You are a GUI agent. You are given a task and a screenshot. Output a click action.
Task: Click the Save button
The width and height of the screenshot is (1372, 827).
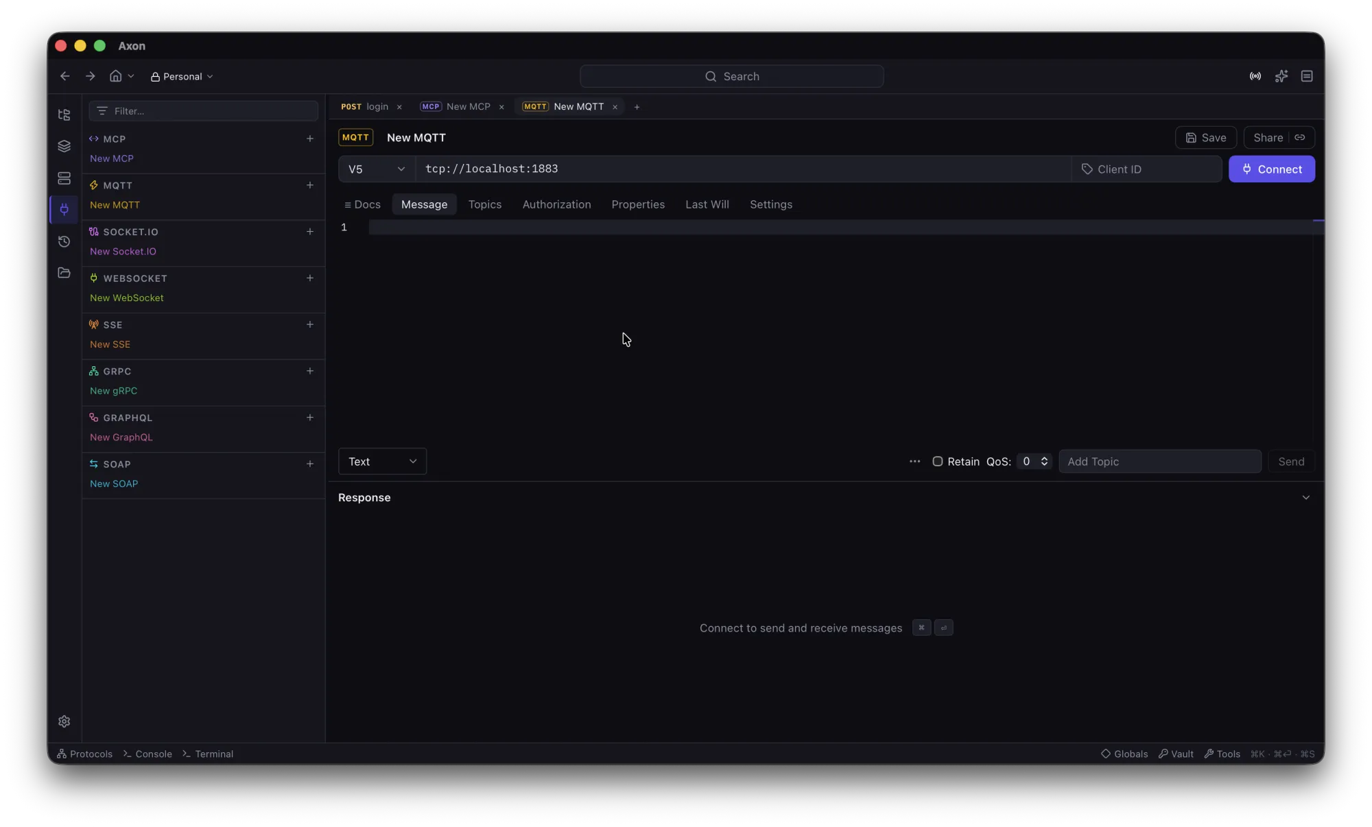(1205, 137)
